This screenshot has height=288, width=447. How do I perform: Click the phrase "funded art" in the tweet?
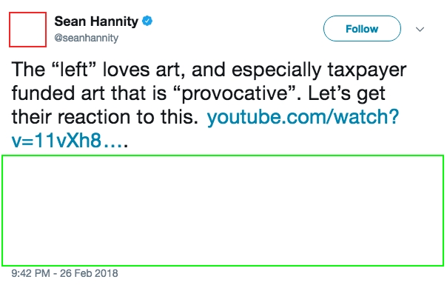click(x=58, y=93)
